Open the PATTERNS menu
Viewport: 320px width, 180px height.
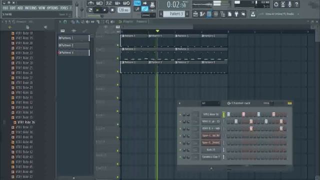tap(30, 8)
